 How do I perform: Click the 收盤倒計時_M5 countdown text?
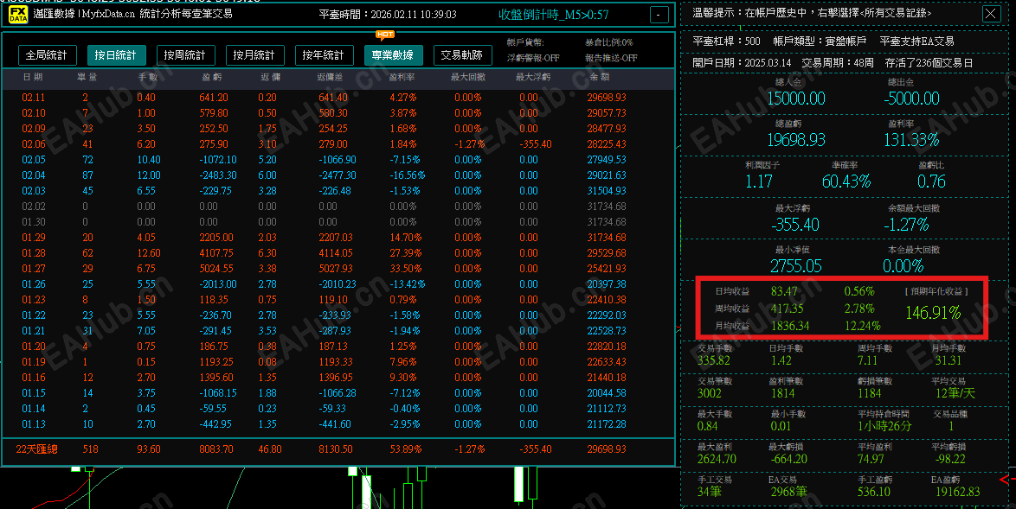(553, 14)
